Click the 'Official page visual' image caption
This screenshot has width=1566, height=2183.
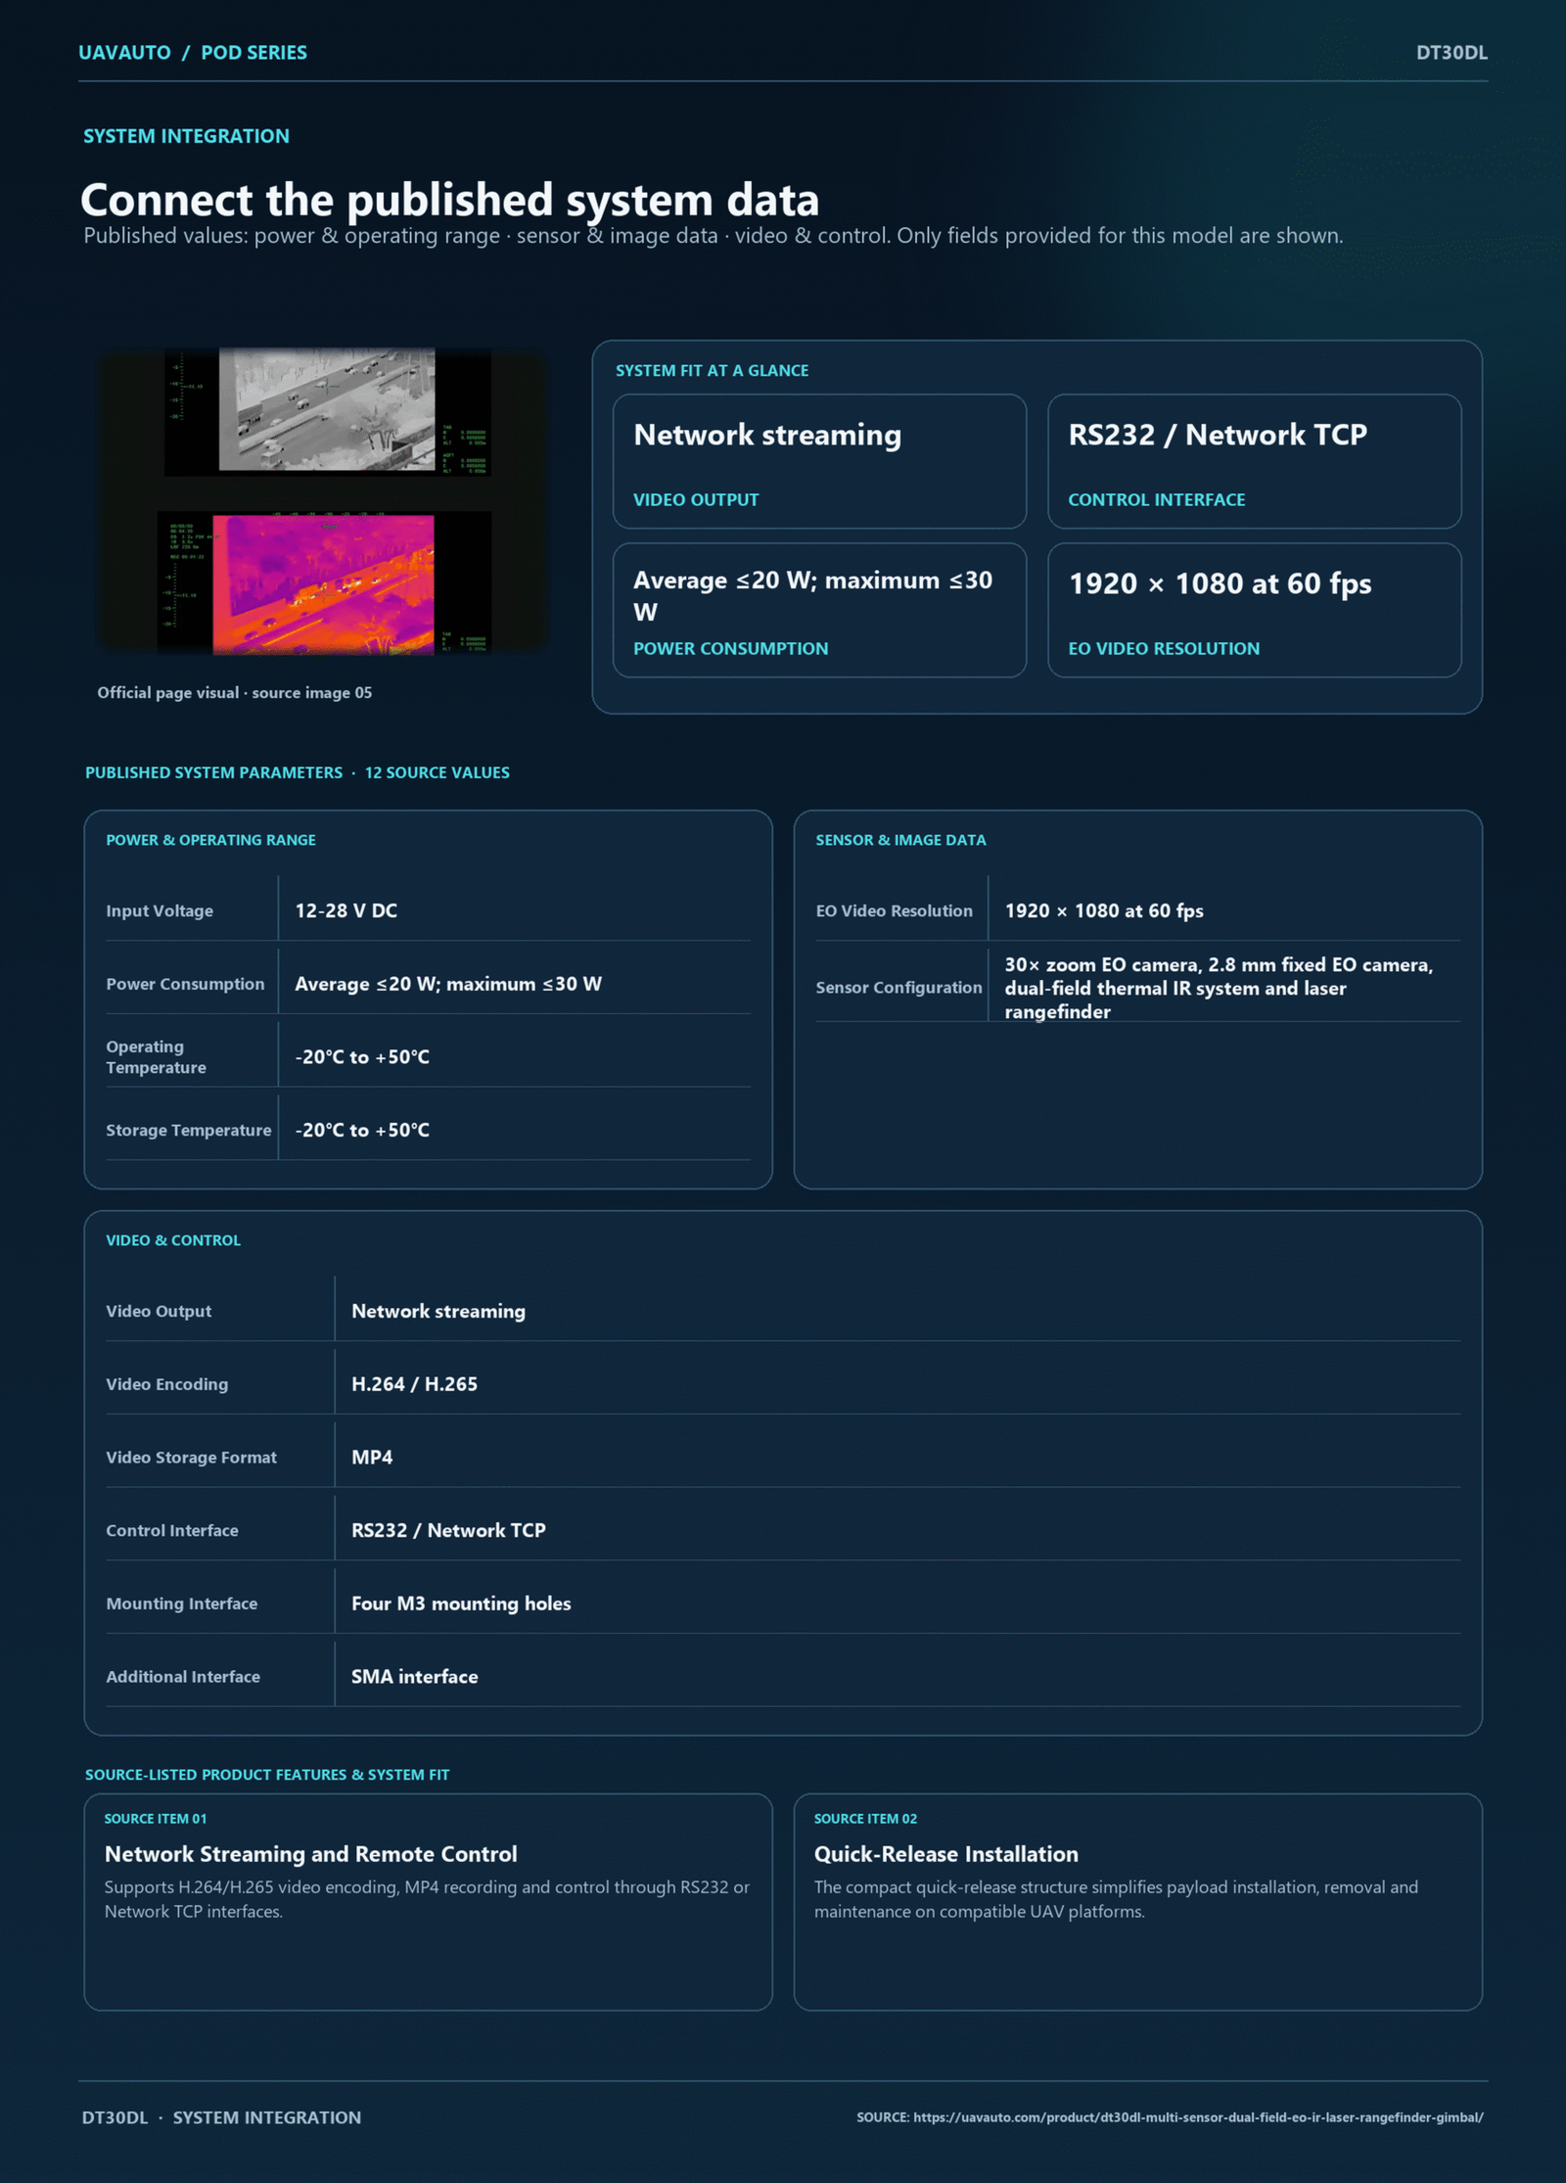(x=234, y=693)
